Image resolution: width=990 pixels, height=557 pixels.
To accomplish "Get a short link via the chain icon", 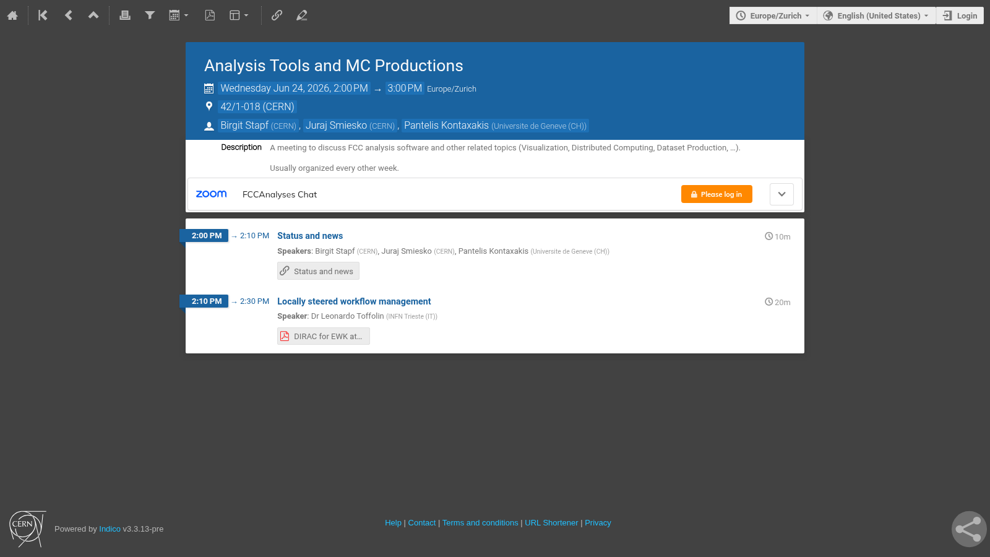I will click(277, 15).
